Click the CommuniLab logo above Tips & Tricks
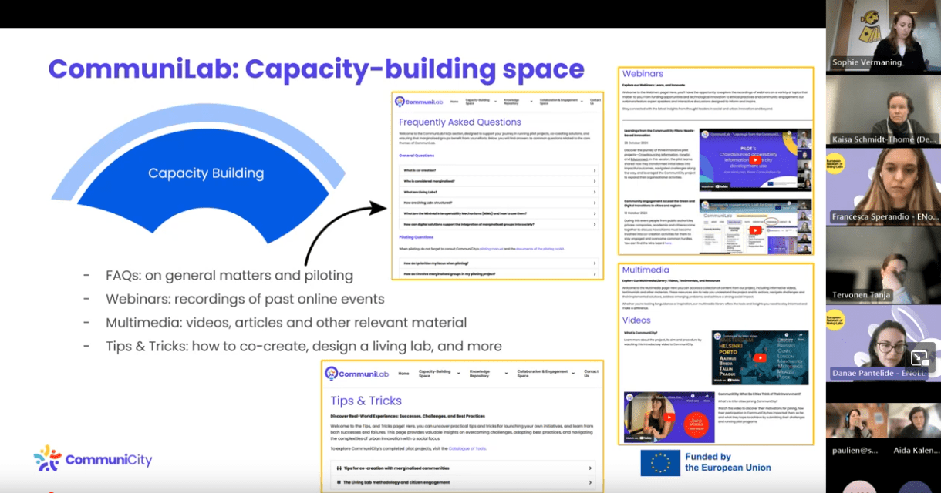 point(356,374)
